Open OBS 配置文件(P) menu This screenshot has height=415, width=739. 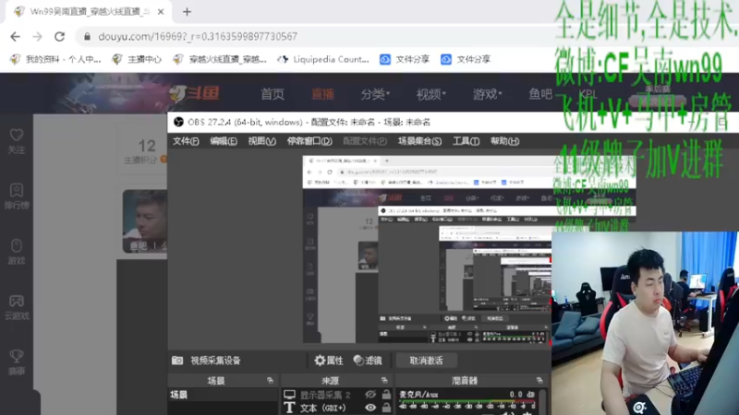coord(365,141)
